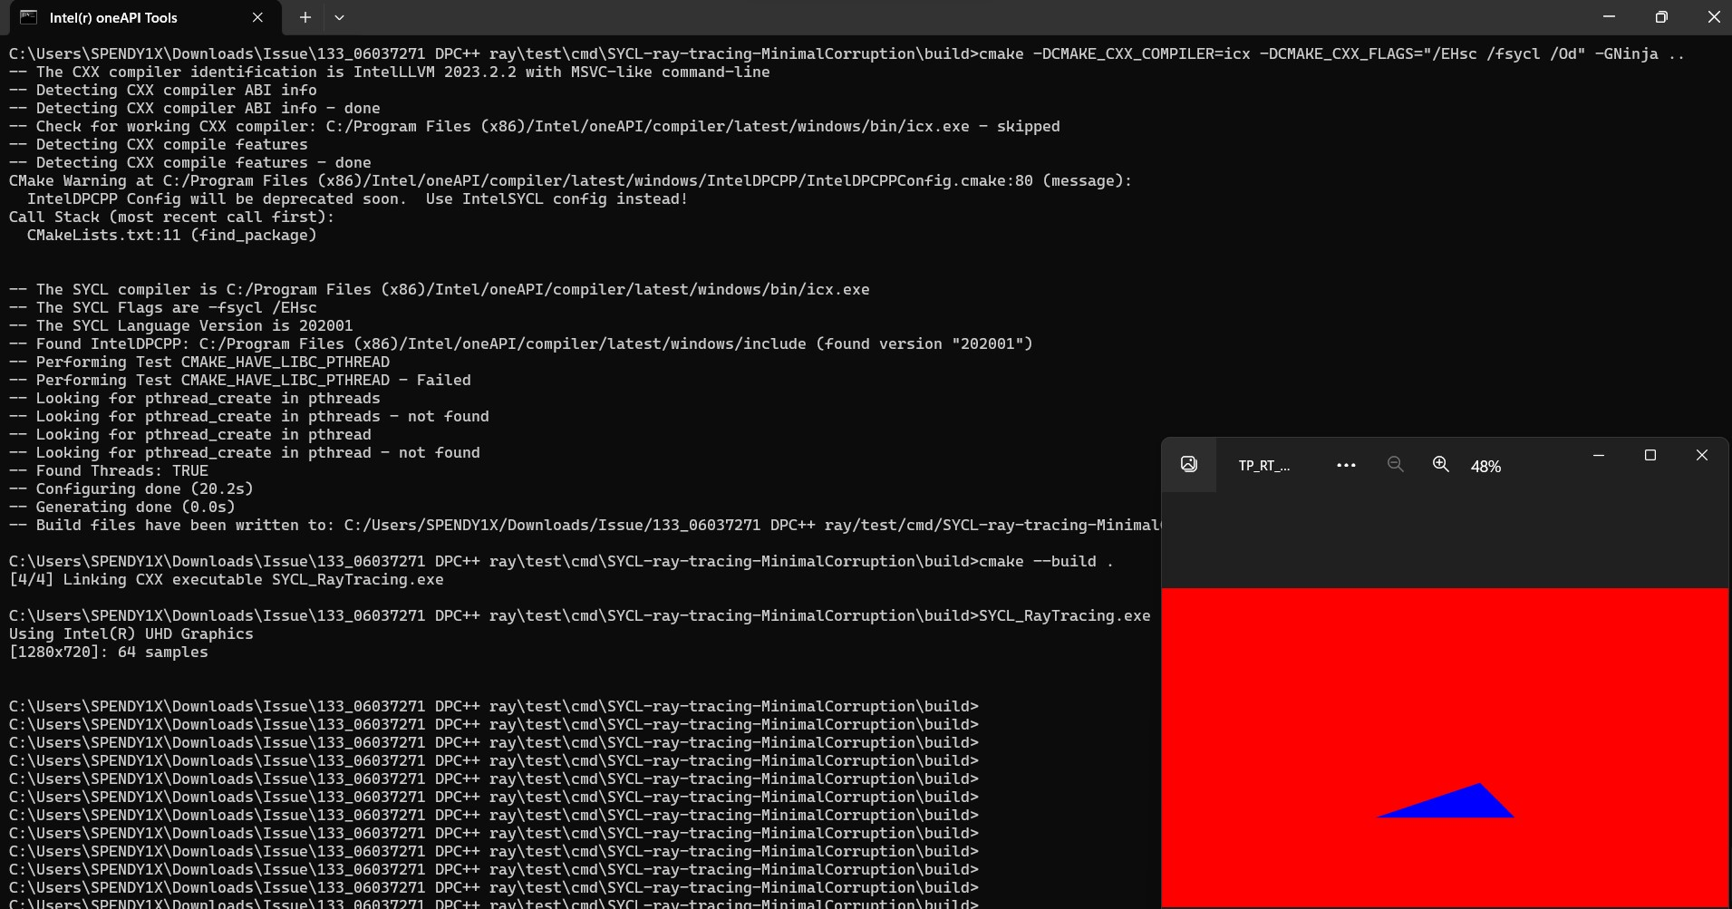The image size is (1732, 909).
Task: Zoom in on the rendered image
Action: (1440, 465)
